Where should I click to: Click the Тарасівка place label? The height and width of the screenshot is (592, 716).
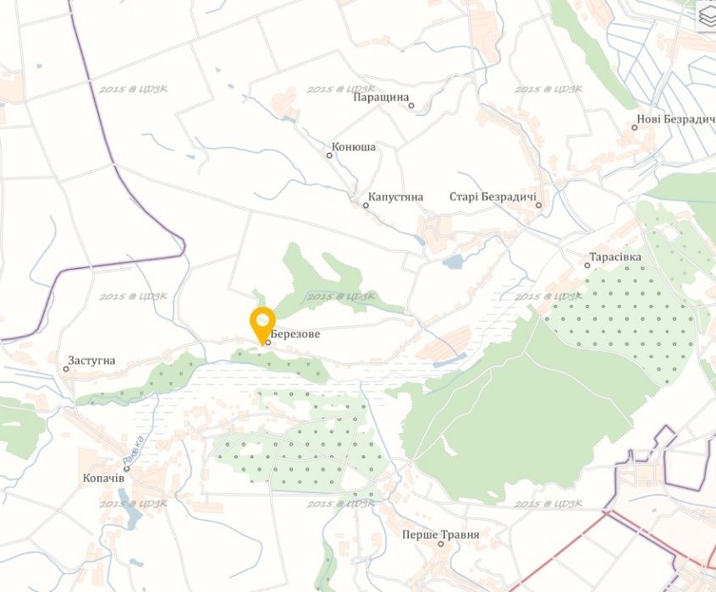pos(615,257)
